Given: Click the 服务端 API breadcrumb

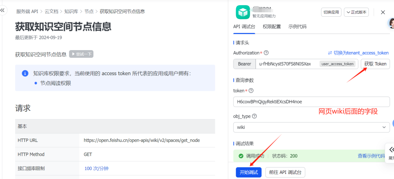Looking at the screenshot, I should (27, 11).
